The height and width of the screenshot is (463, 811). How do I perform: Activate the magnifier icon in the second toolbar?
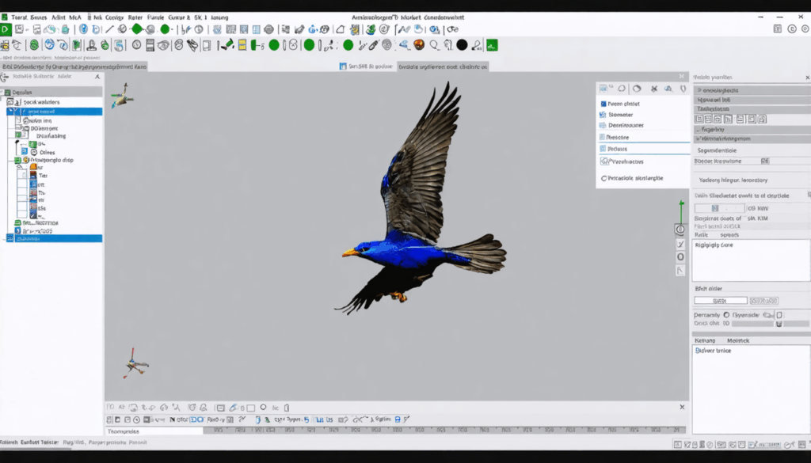pyautogui.click(x=434, y=45)
